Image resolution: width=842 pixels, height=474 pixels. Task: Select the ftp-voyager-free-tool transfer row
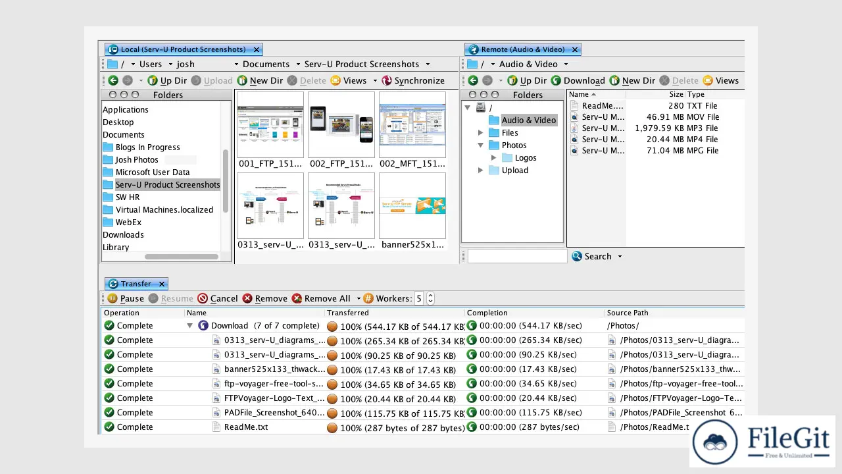(422, 384)
